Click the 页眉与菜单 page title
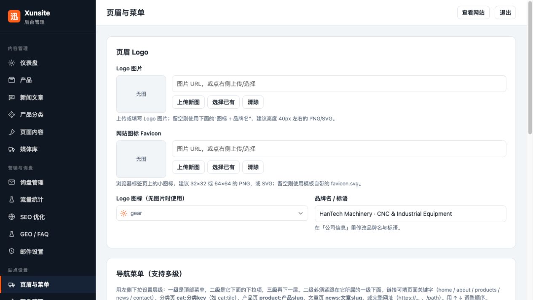Screen dimensions: 533x300 tap(126, 13)
